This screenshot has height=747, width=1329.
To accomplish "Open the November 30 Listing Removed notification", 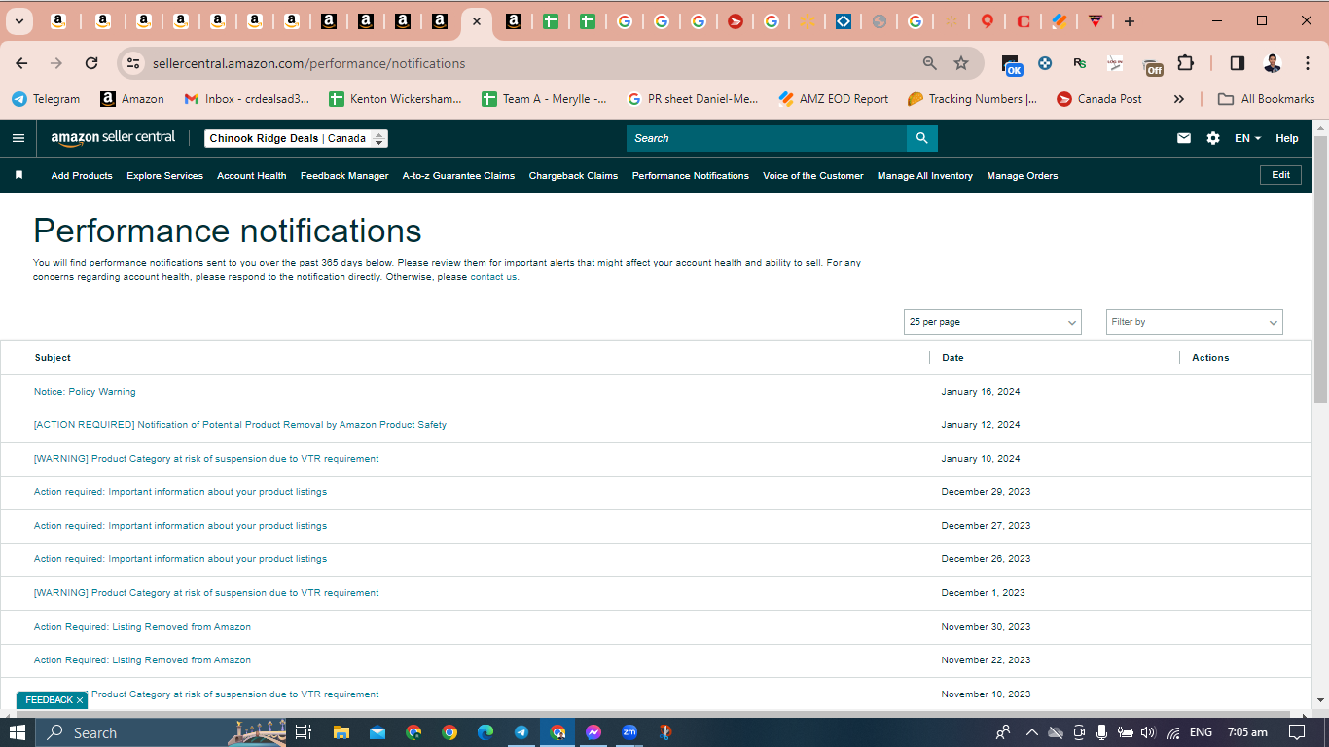I will [x=142, y=627].
